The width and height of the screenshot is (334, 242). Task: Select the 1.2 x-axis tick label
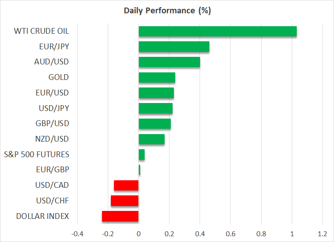pyautogui.click(x=322, y=234)
